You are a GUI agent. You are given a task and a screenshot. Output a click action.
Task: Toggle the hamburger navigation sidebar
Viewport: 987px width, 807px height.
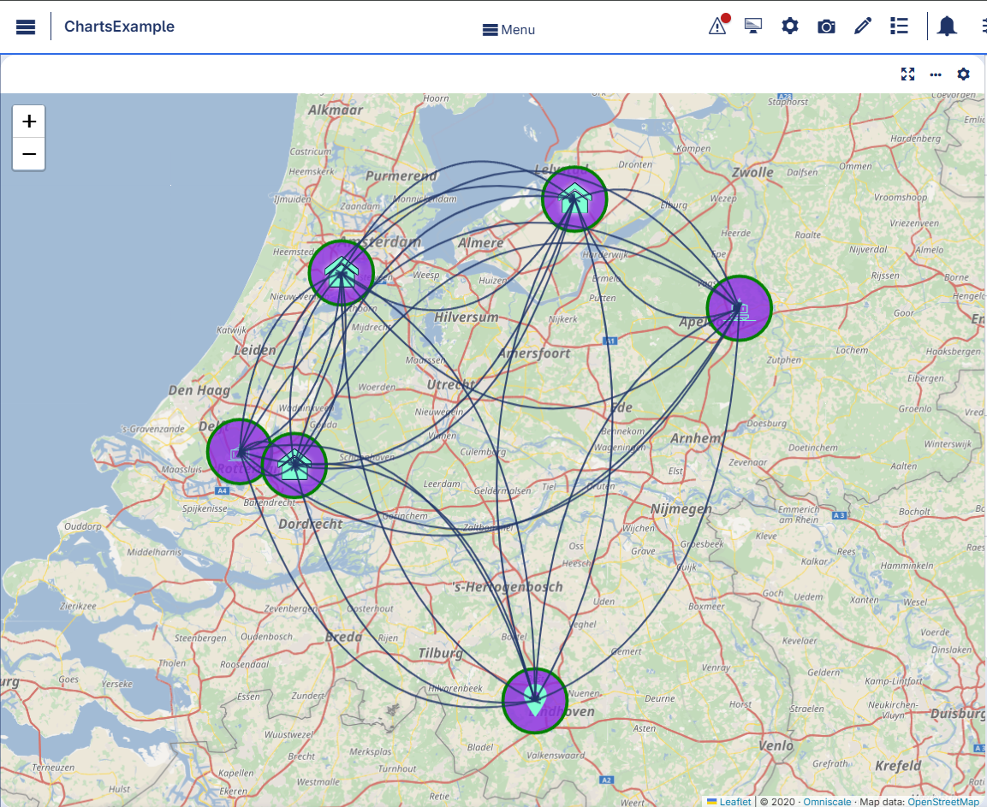pos(25,26)
